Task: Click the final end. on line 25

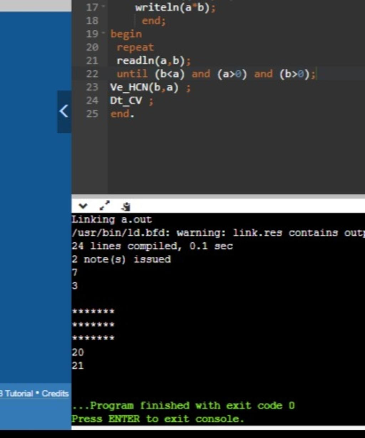Action: click(122, 114)
